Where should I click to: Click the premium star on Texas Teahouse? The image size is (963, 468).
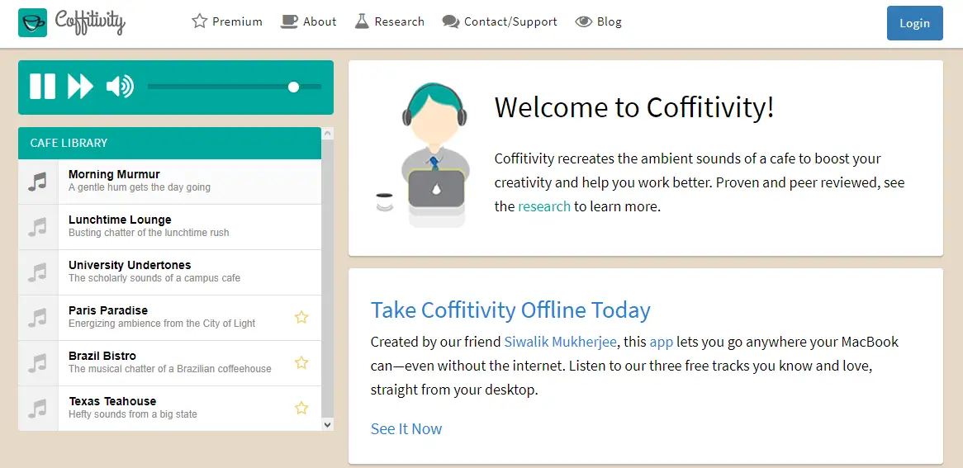click(x=301, y=408)
